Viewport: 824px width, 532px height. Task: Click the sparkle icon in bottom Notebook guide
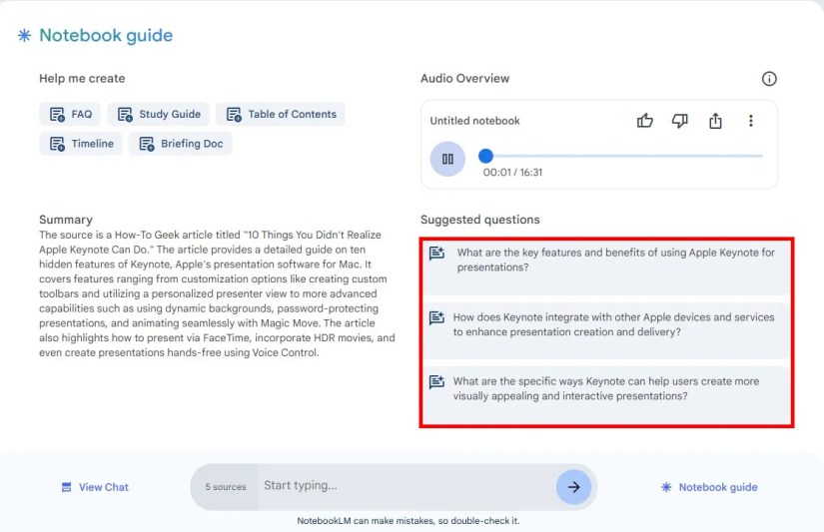pyautogui.click(x=666, y=487)
